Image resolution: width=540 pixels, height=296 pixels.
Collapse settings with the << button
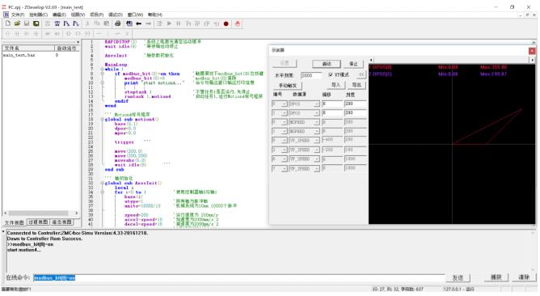(x=361, y=74)
